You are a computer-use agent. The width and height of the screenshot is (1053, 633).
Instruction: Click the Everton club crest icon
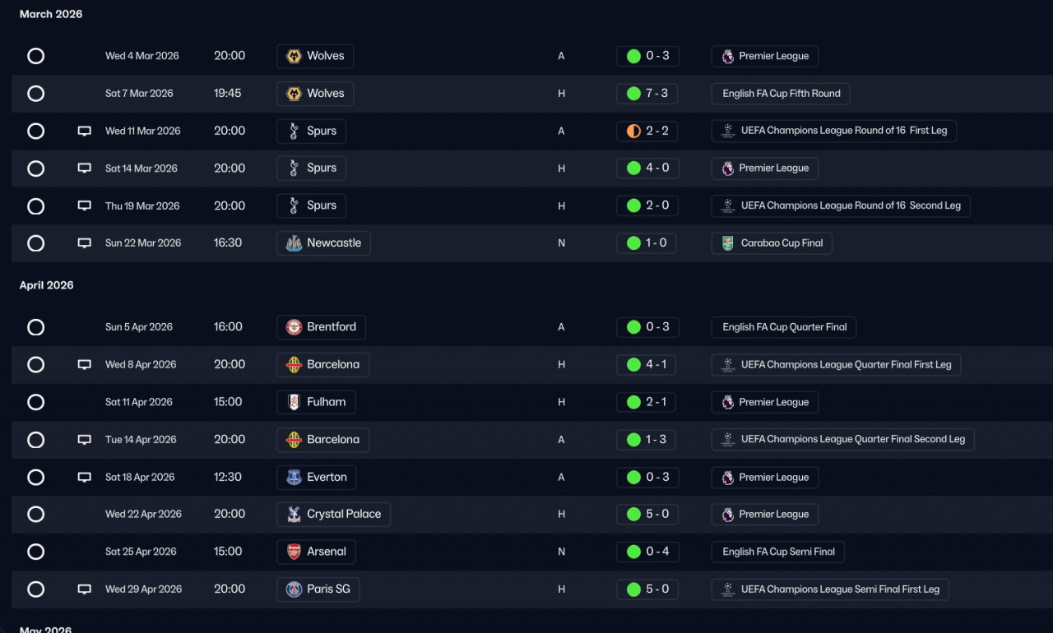[x=294, y=477]
